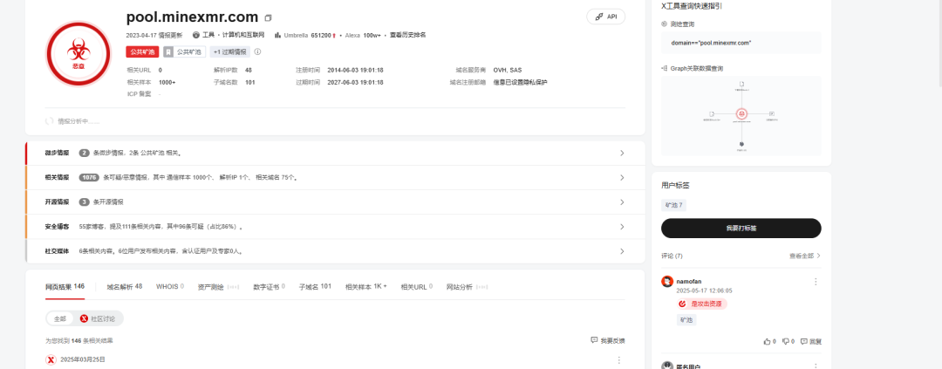Click expiry time 2027-06-03 19:01:18
Screen dimensions: 942x369
point(355,82)
